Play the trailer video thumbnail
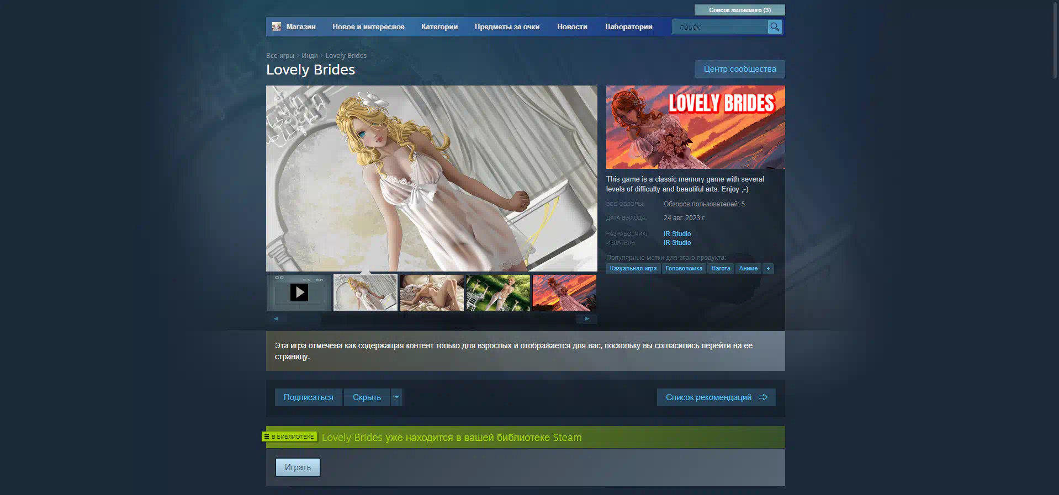This screenshot has height=495, width=1059. [x=299, y=292]
